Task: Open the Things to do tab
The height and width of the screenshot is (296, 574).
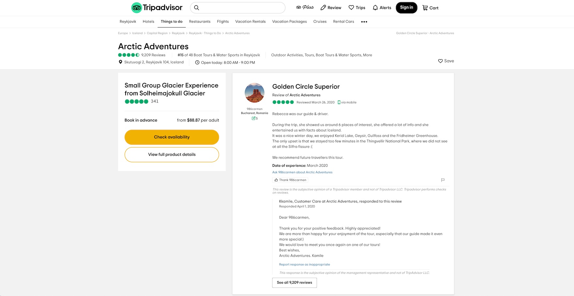Action: click(172, 22)
